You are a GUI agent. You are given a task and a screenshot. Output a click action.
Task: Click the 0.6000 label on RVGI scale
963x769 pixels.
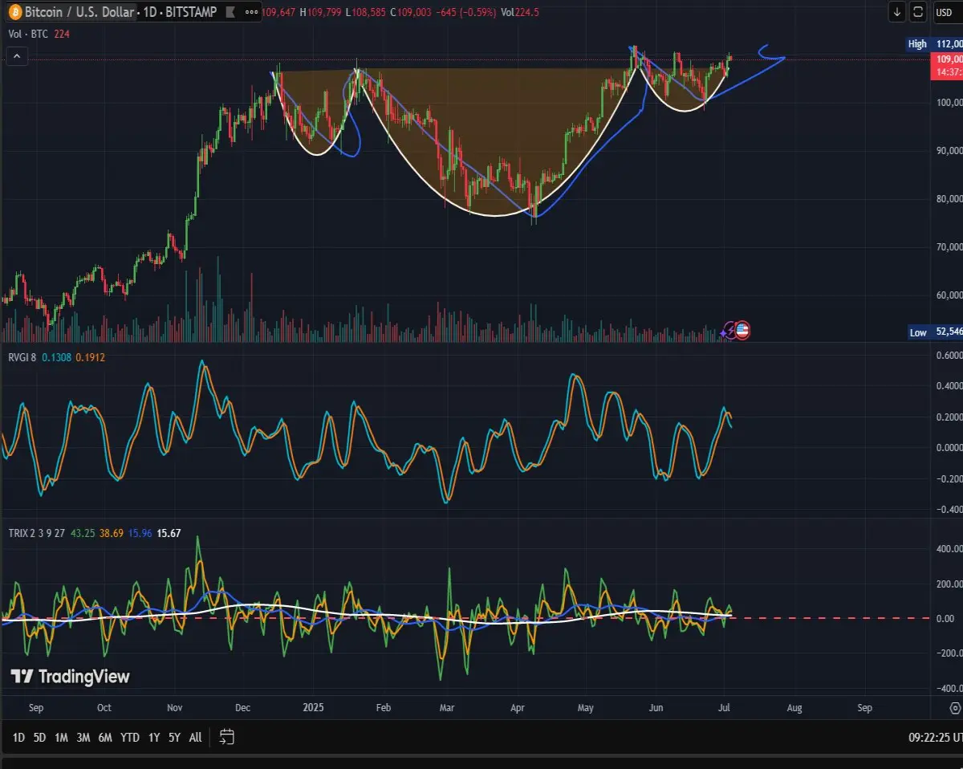[x=949, y=355]
